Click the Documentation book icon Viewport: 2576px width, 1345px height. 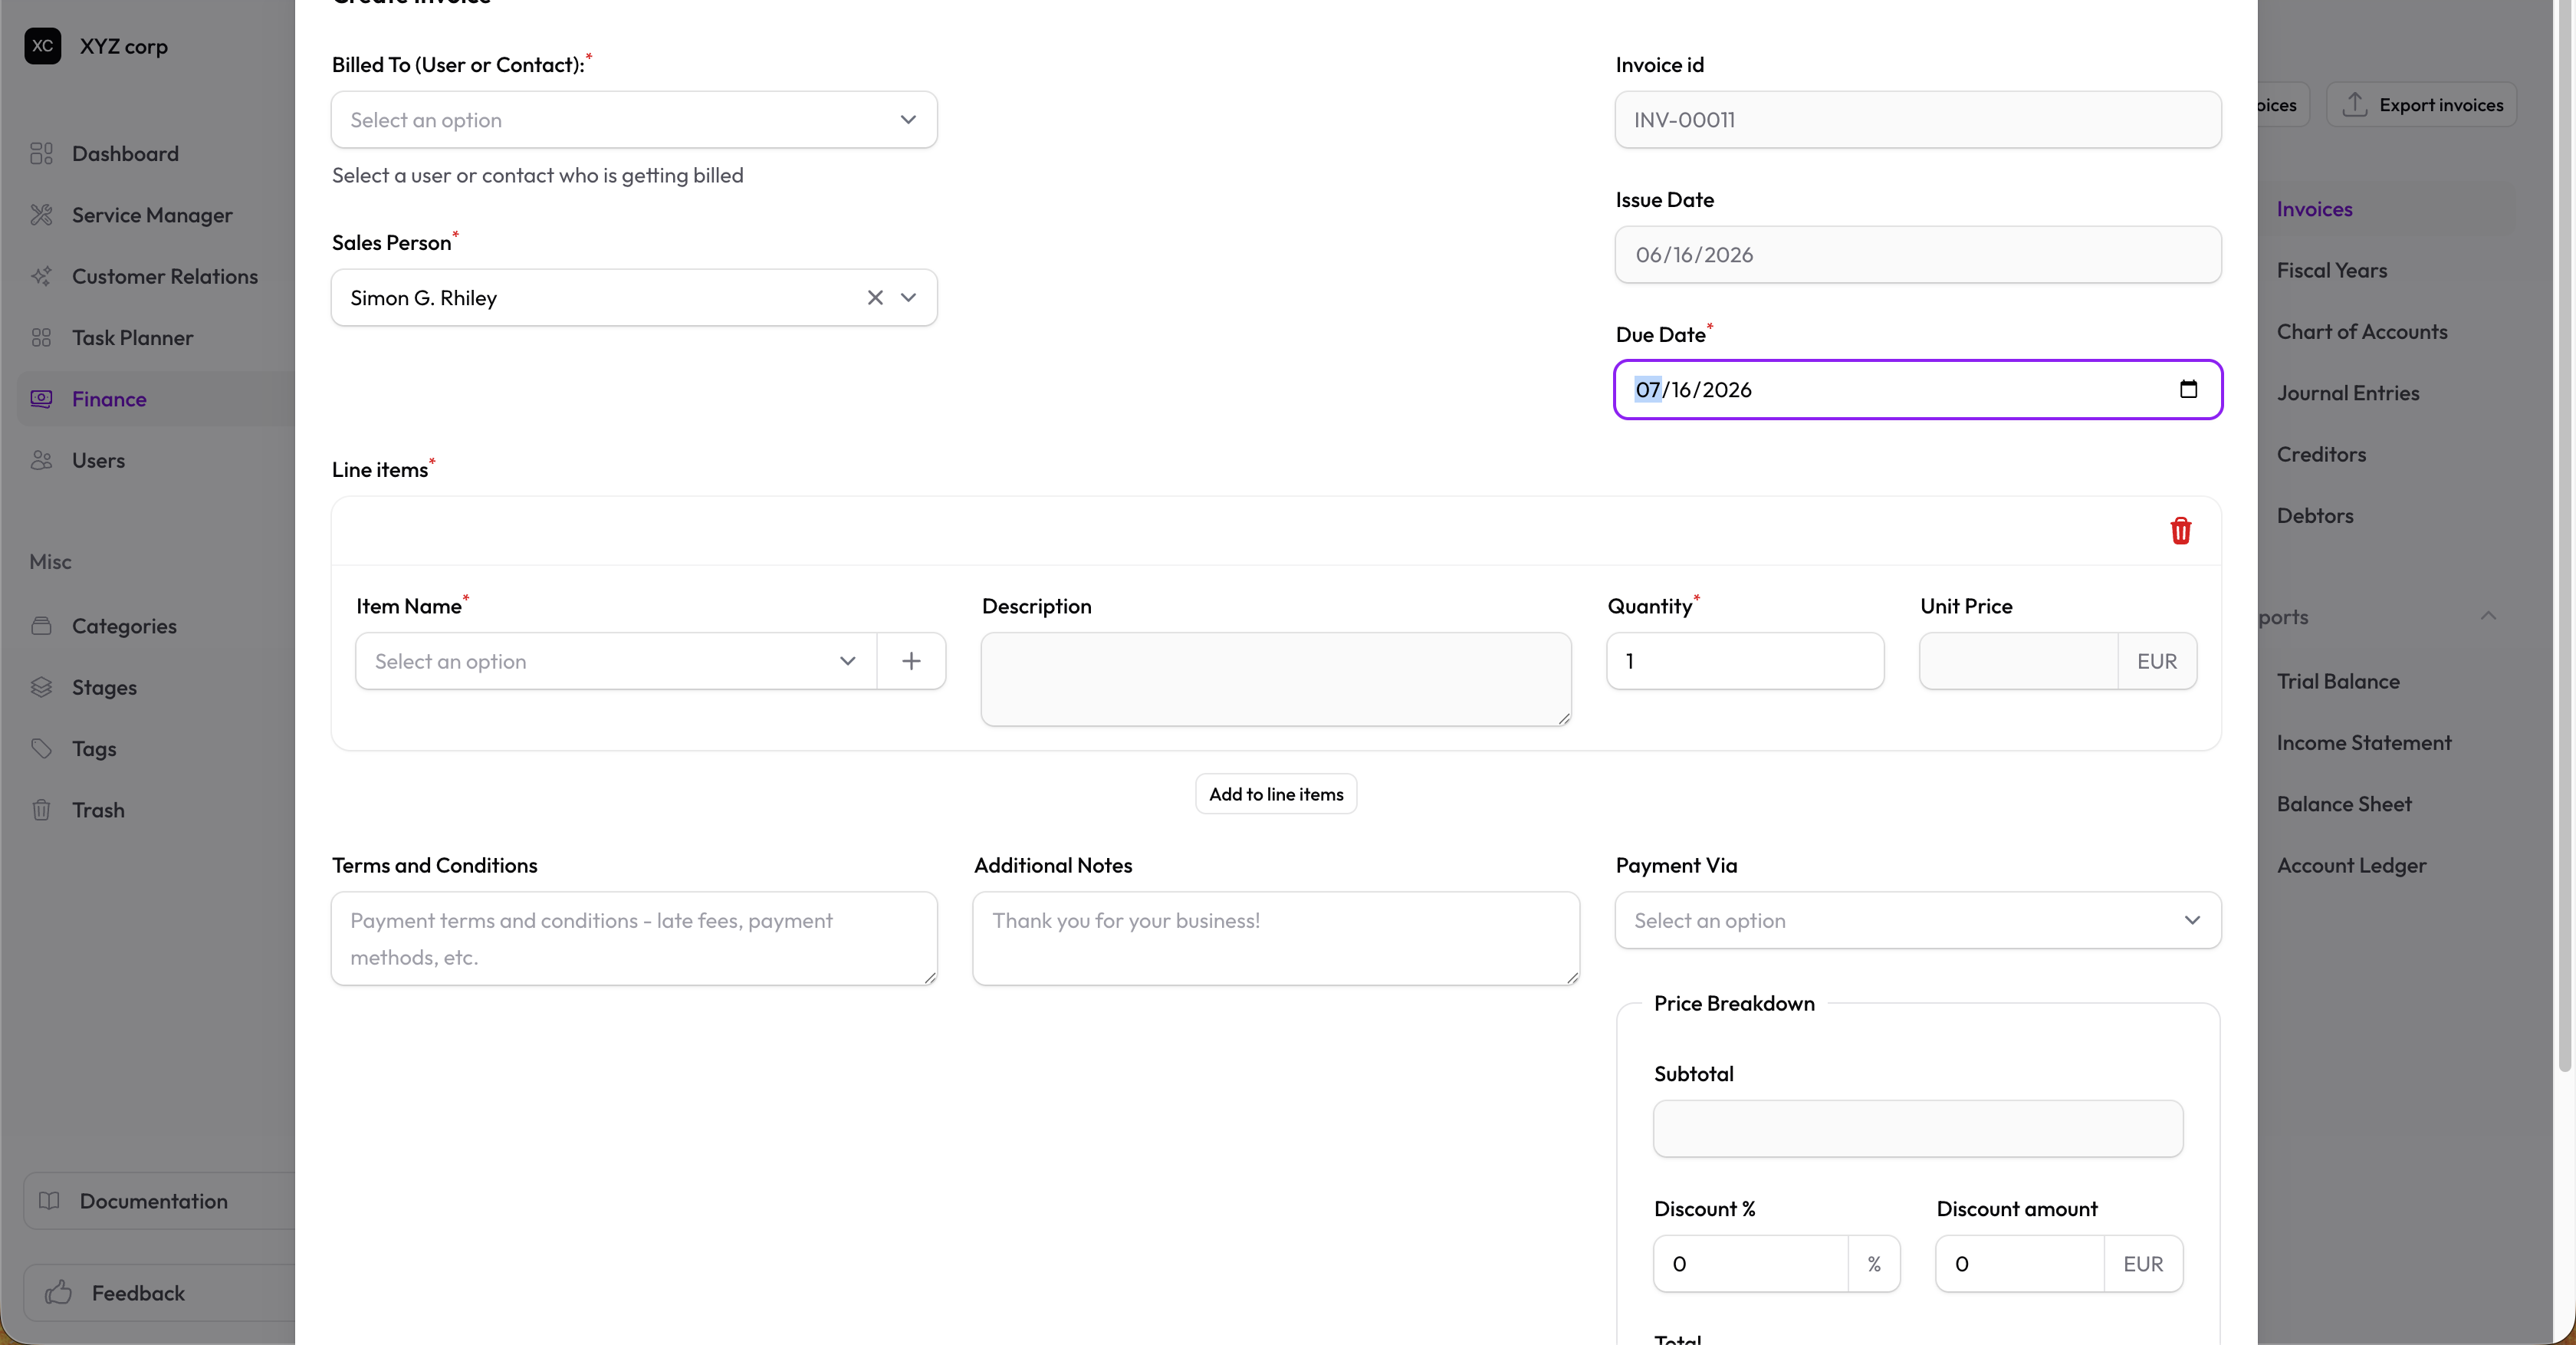point(49,1201)
